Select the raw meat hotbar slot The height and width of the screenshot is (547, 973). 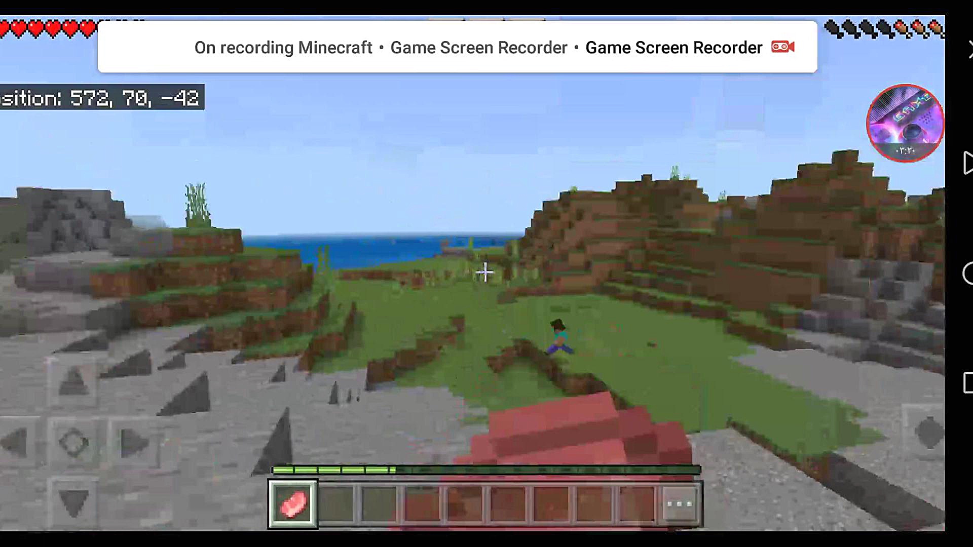tap(293, 504)
